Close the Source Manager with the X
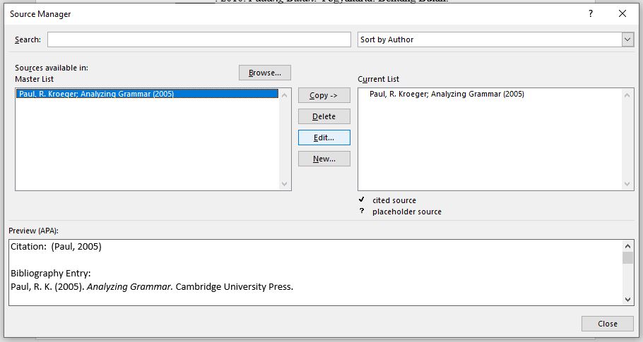Viewport: 643px width, 342px height. pyautogui.click(x=623, y=13)
